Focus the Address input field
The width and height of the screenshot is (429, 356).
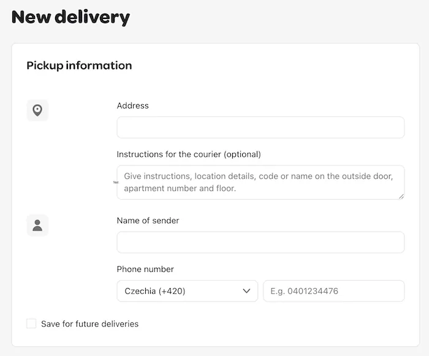tap(260, 127)
